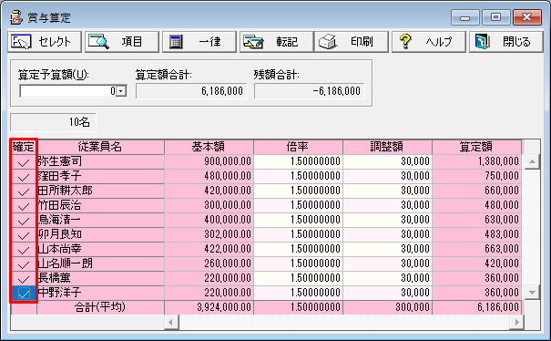Open the 項目 toolbar button
The width and height of the screenshot is (551, 341).
(x=122, y=42)
